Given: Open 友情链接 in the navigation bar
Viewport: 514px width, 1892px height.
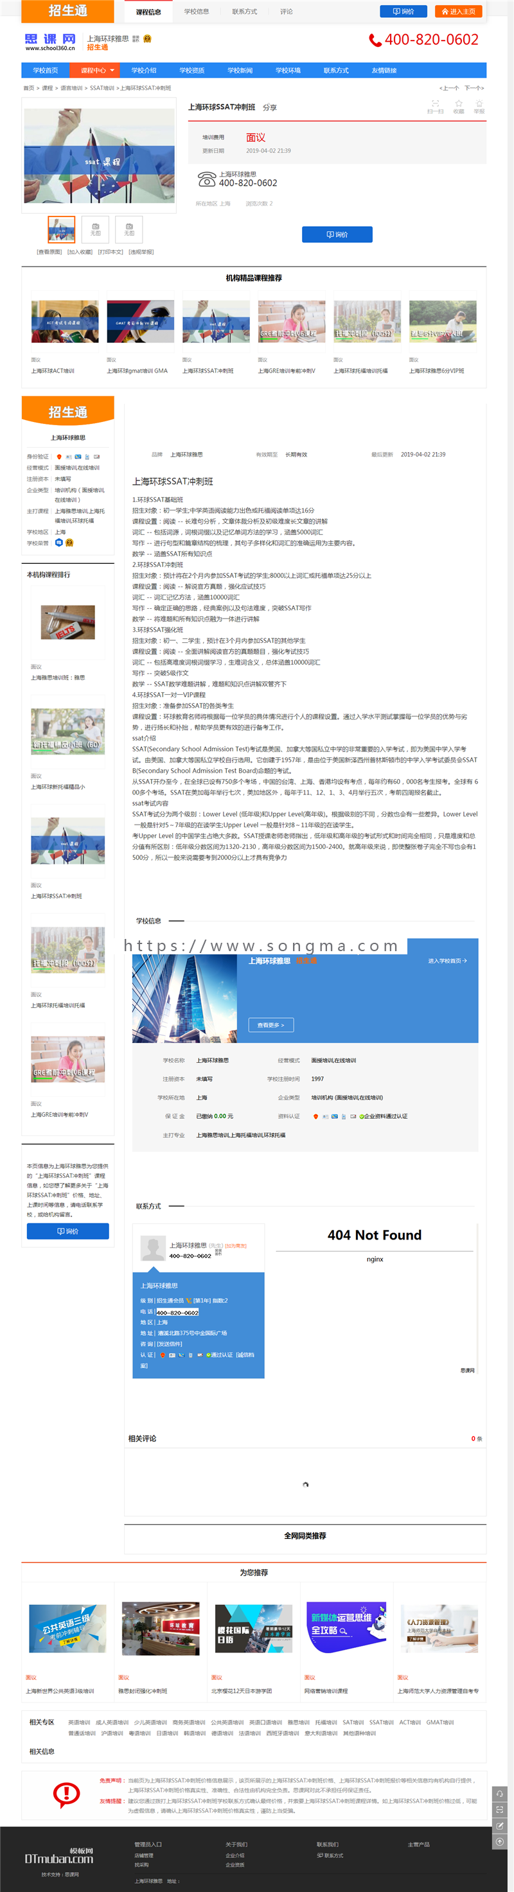Looking at the screenshot, I should coord(384,71).
